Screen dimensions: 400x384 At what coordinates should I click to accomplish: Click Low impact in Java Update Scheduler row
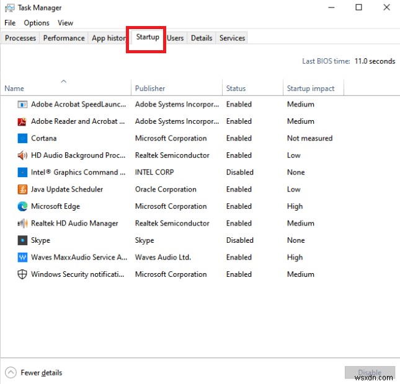point(293,190)
